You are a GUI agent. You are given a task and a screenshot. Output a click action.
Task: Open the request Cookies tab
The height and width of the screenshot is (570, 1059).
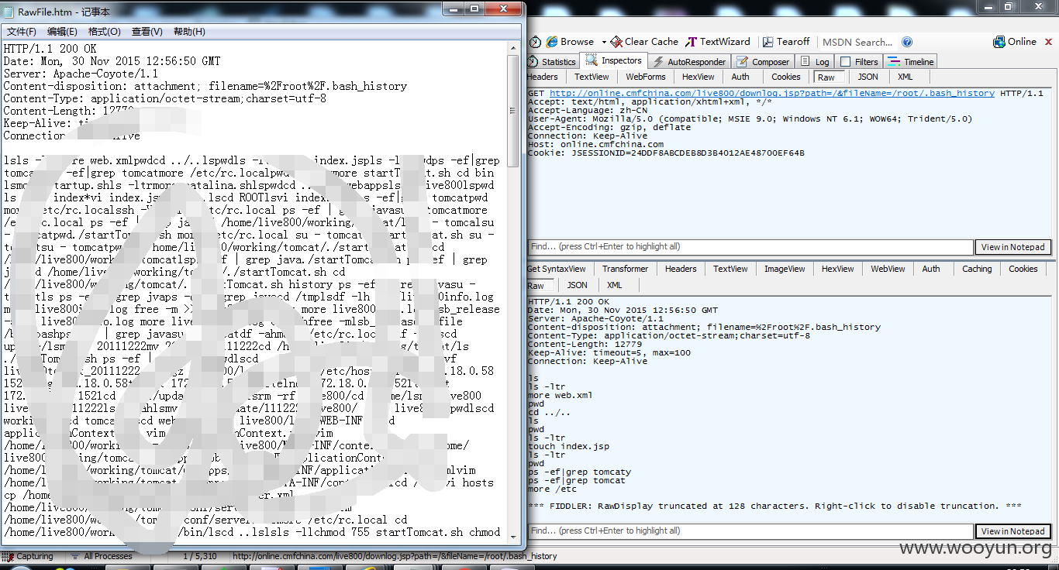785,77
